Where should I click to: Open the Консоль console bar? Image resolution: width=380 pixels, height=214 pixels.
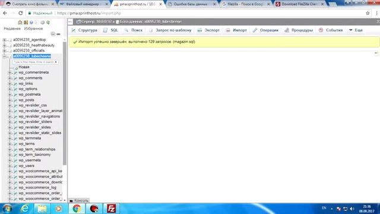click(79, 200)
